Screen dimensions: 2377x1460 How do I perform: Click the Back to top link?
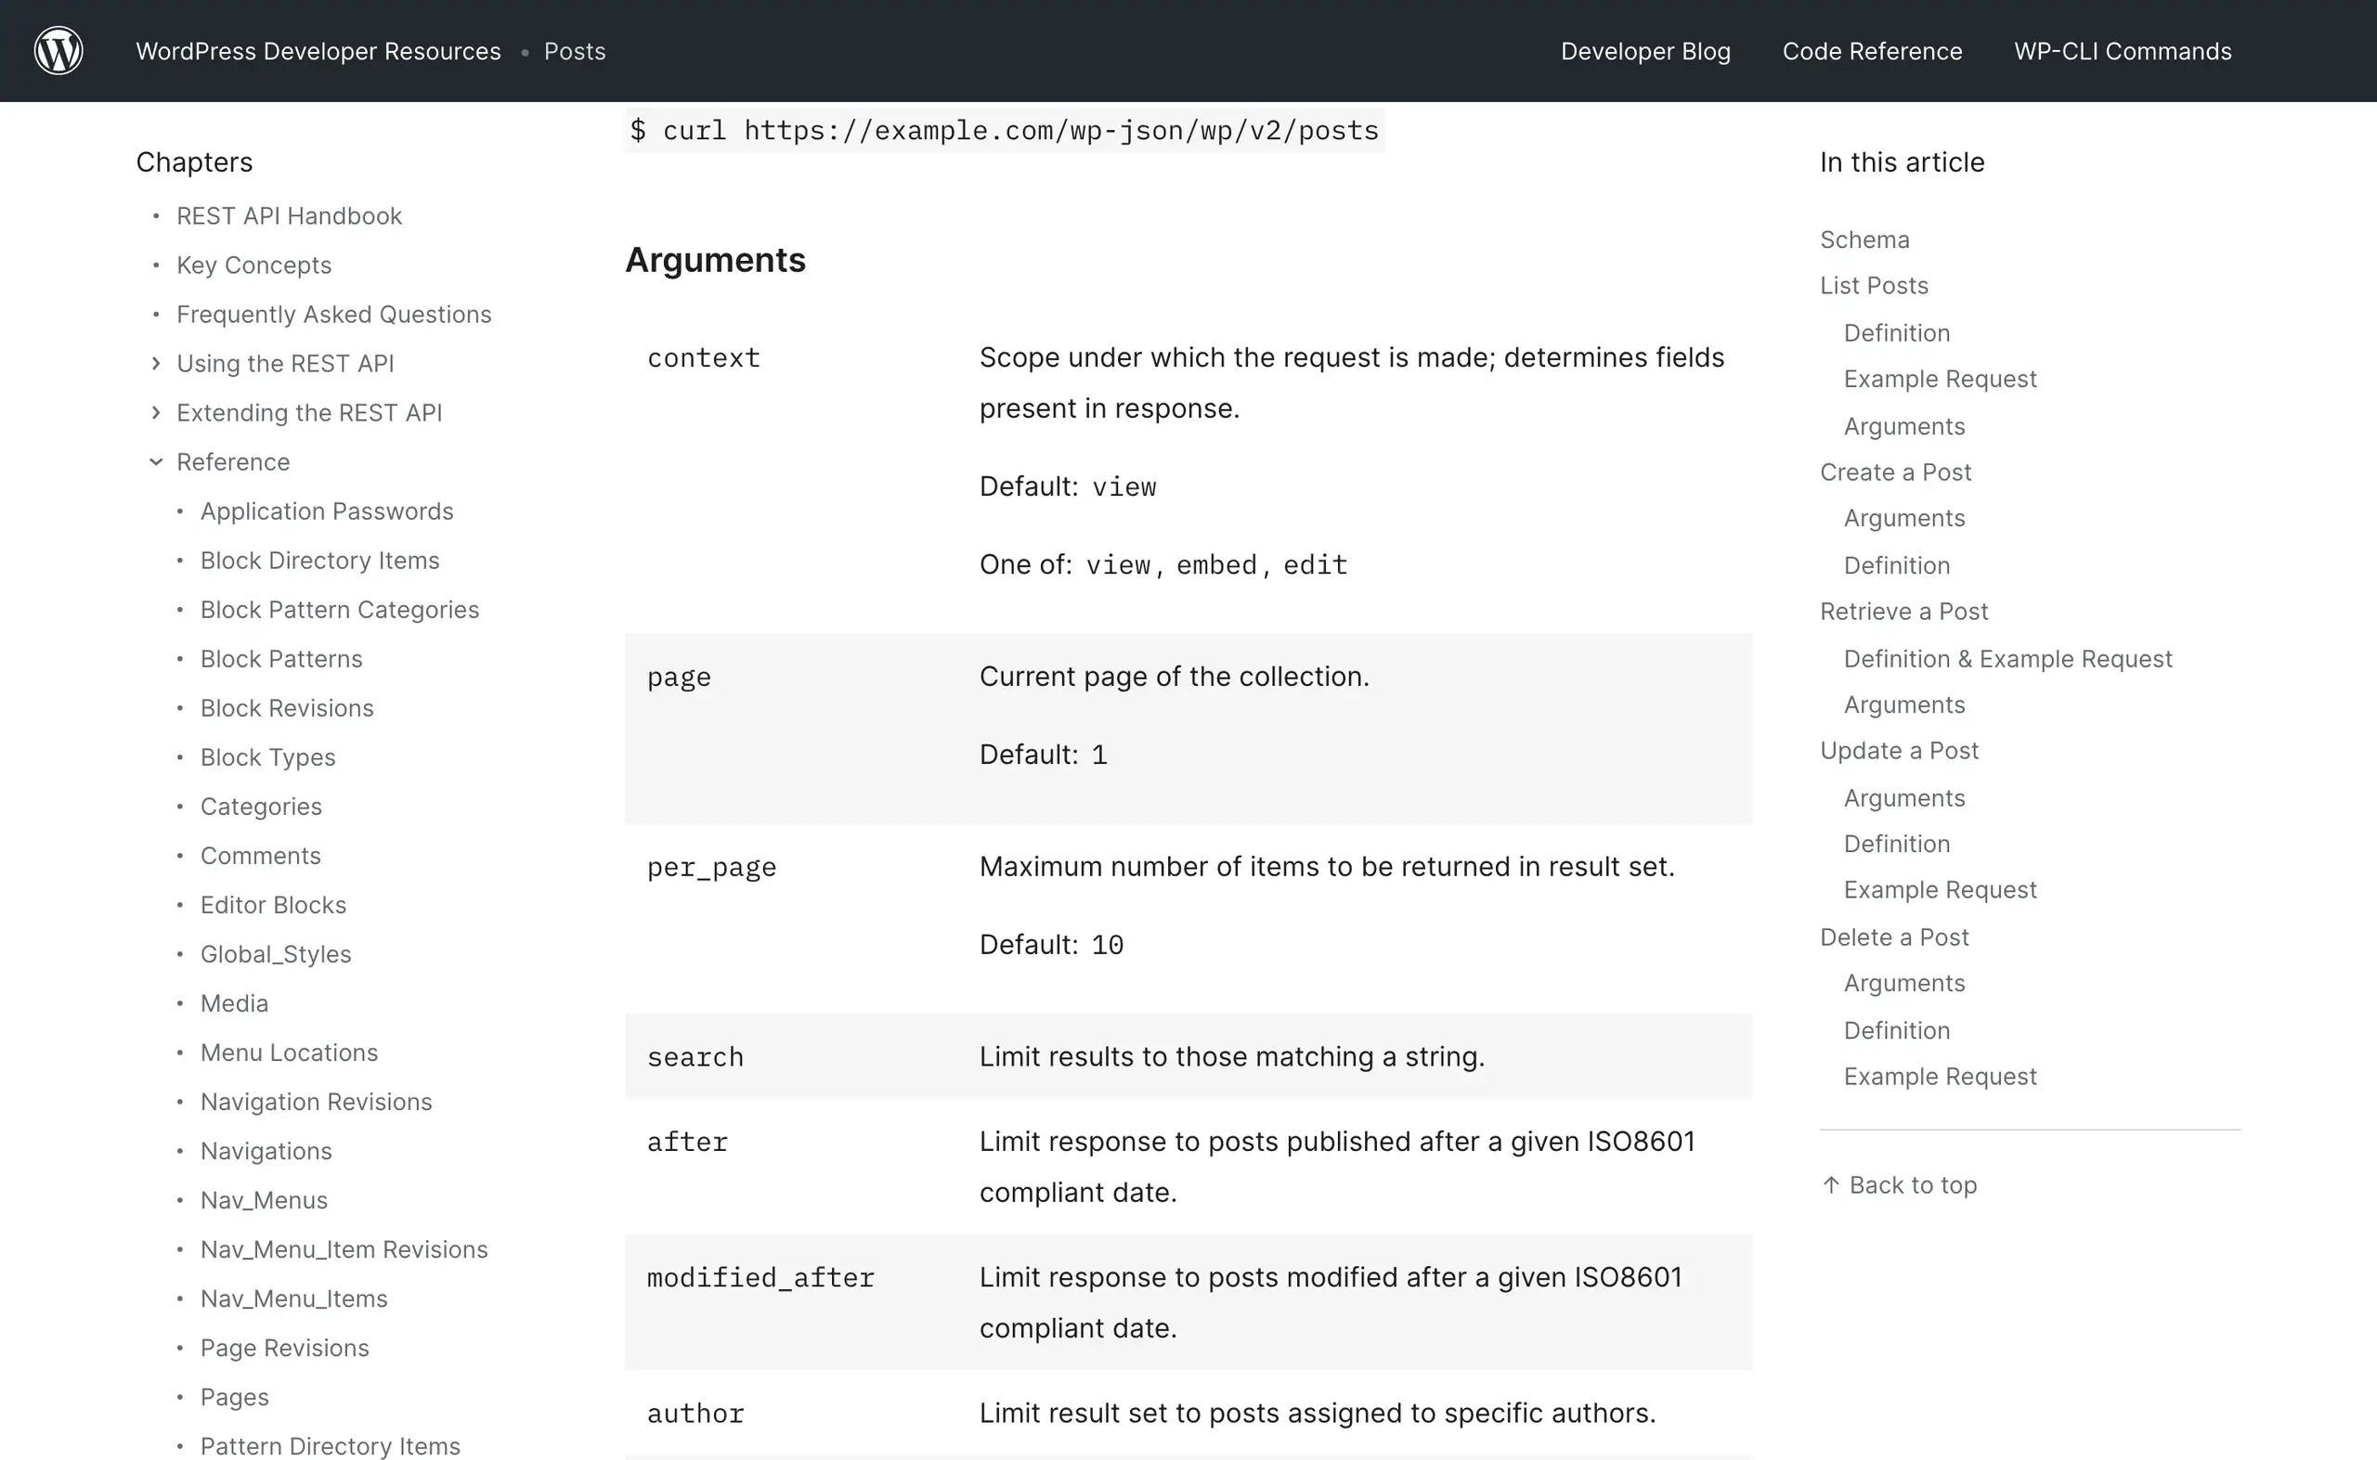click(1899, 1185)
